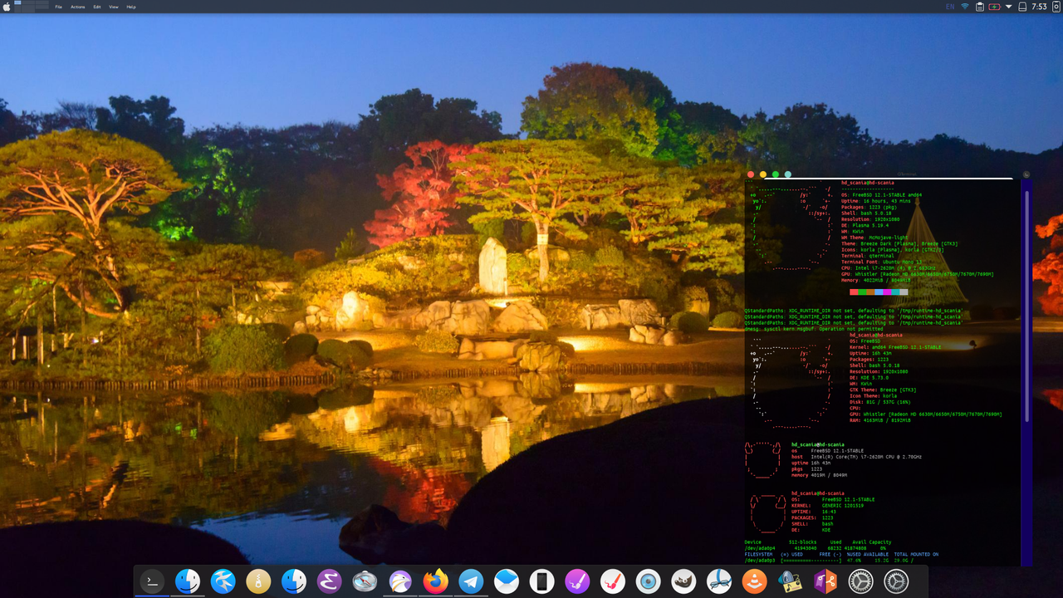Open the blue eyeglasses document viewer icon
Screen dimensions: 1063x598
tap(719, 581)
